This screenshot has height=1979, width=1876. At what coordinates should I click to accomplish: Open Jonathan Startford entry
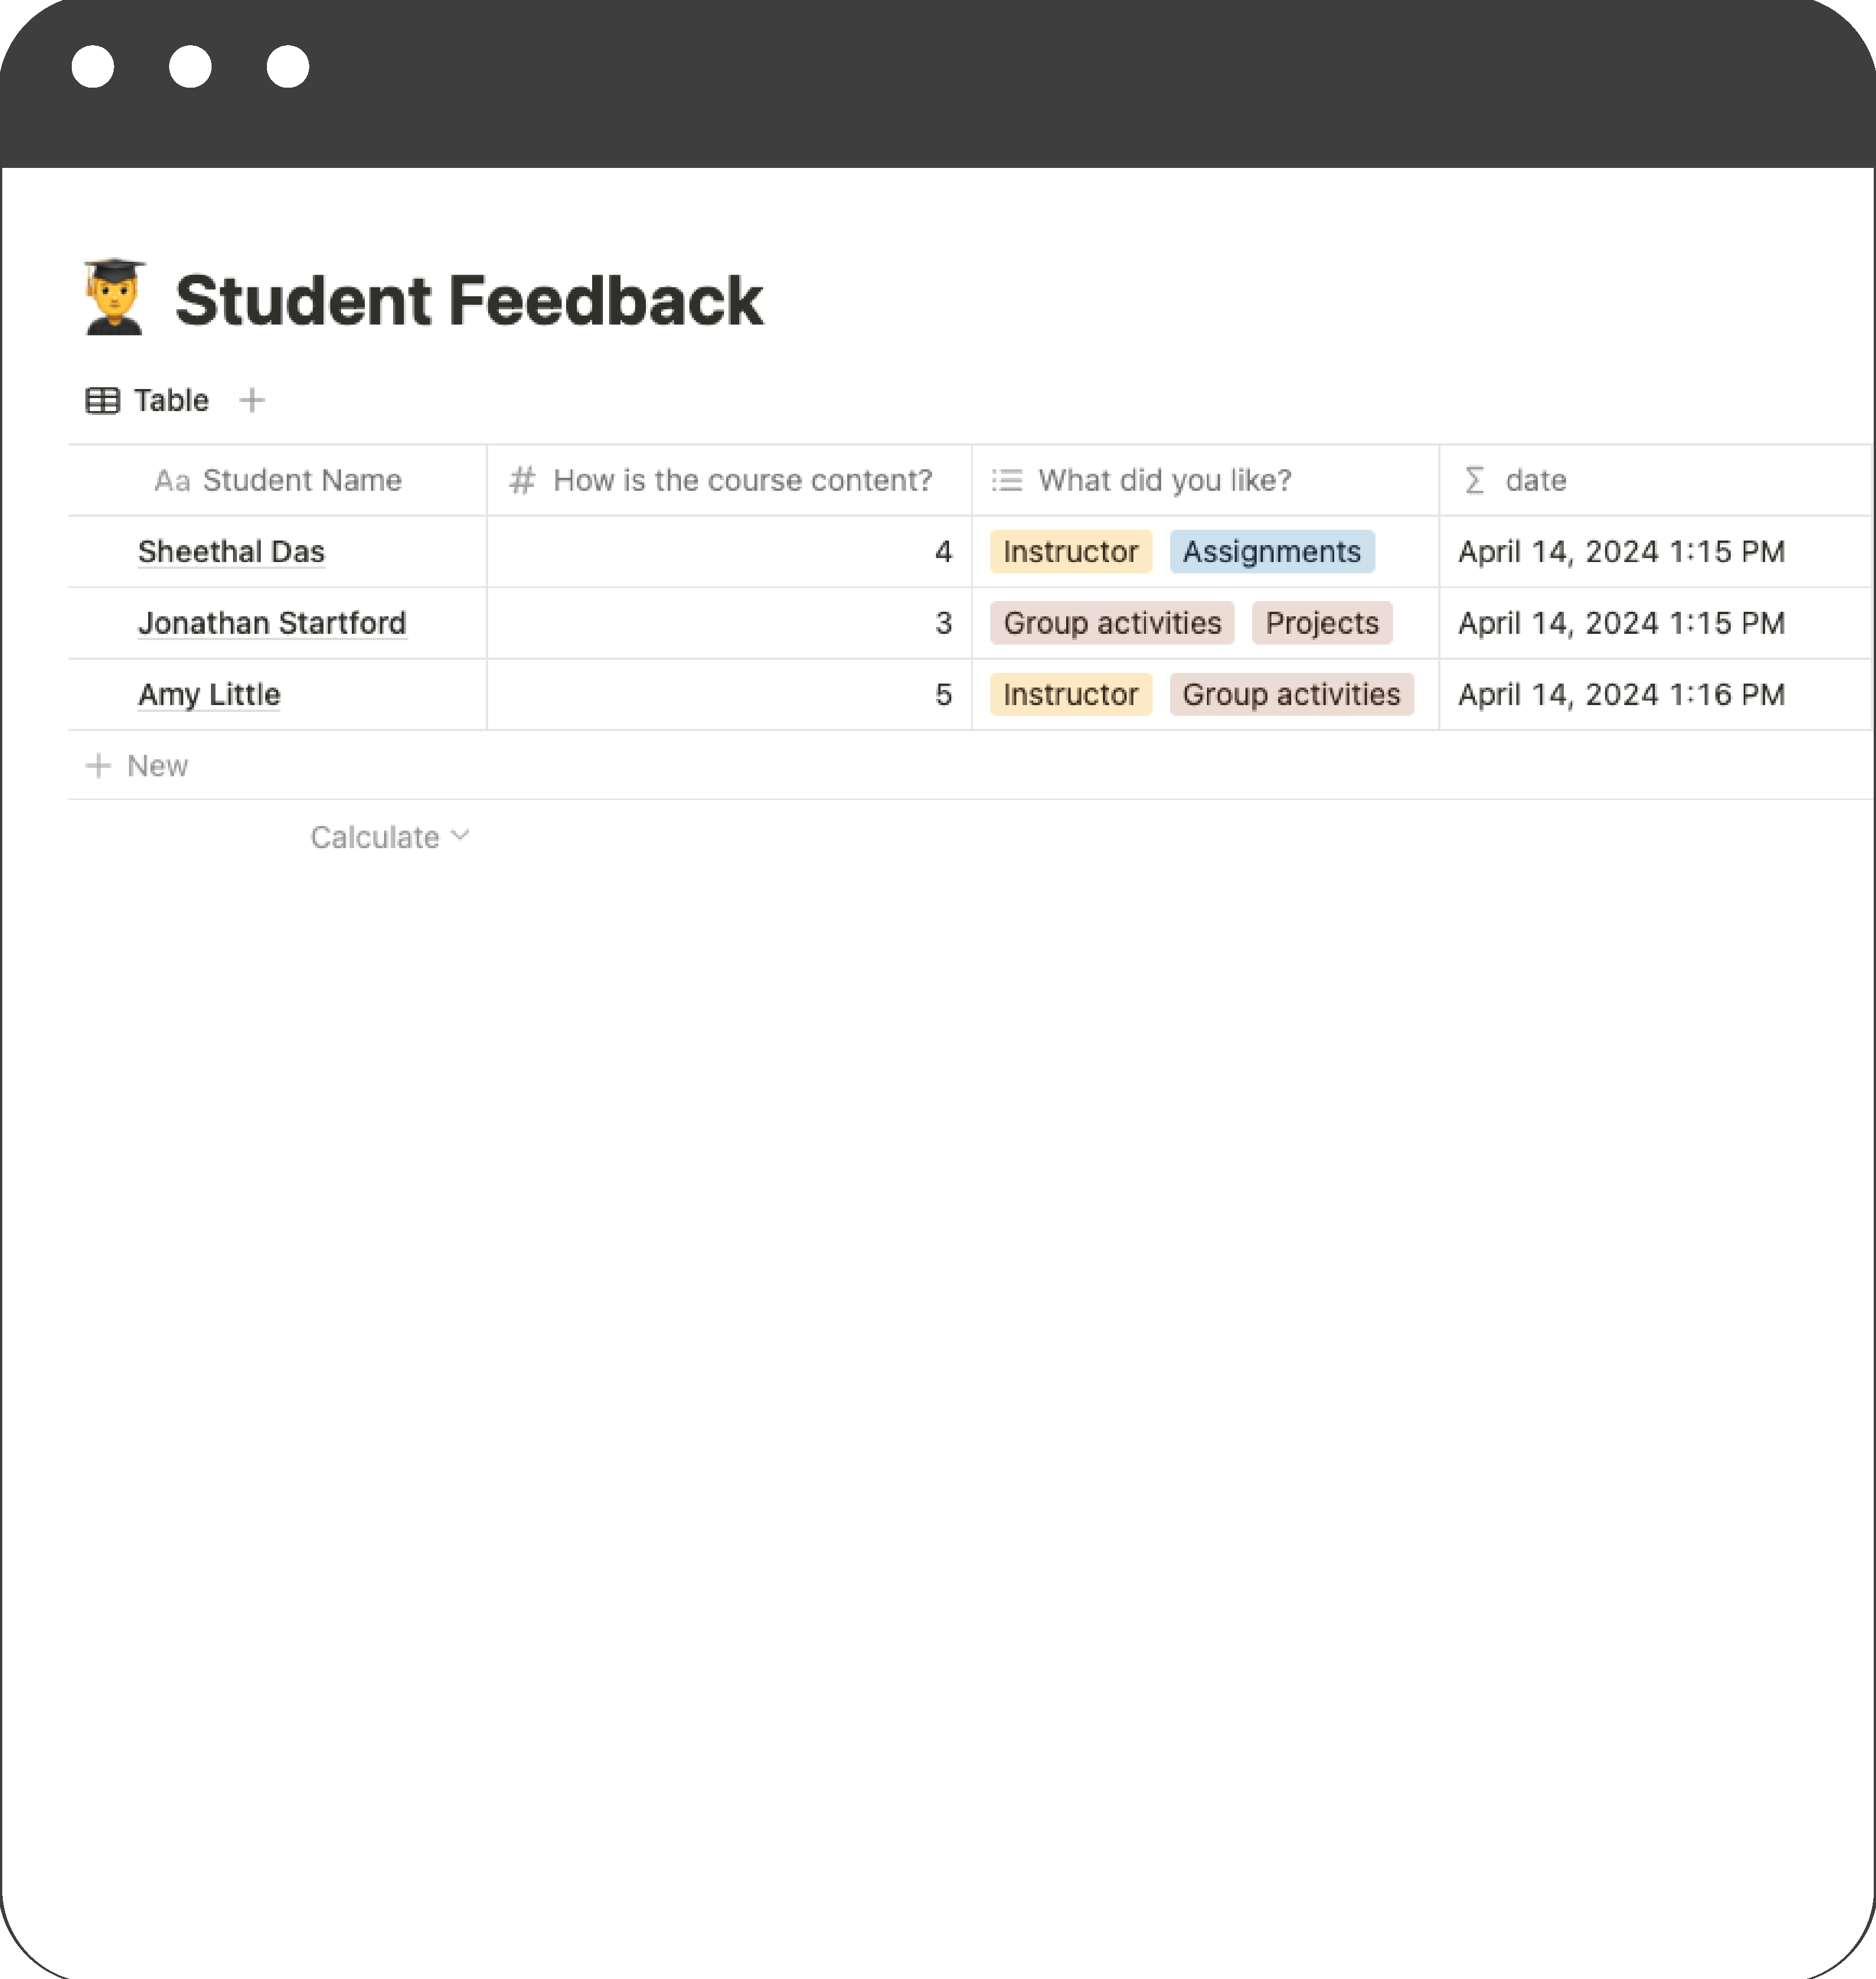272,624
